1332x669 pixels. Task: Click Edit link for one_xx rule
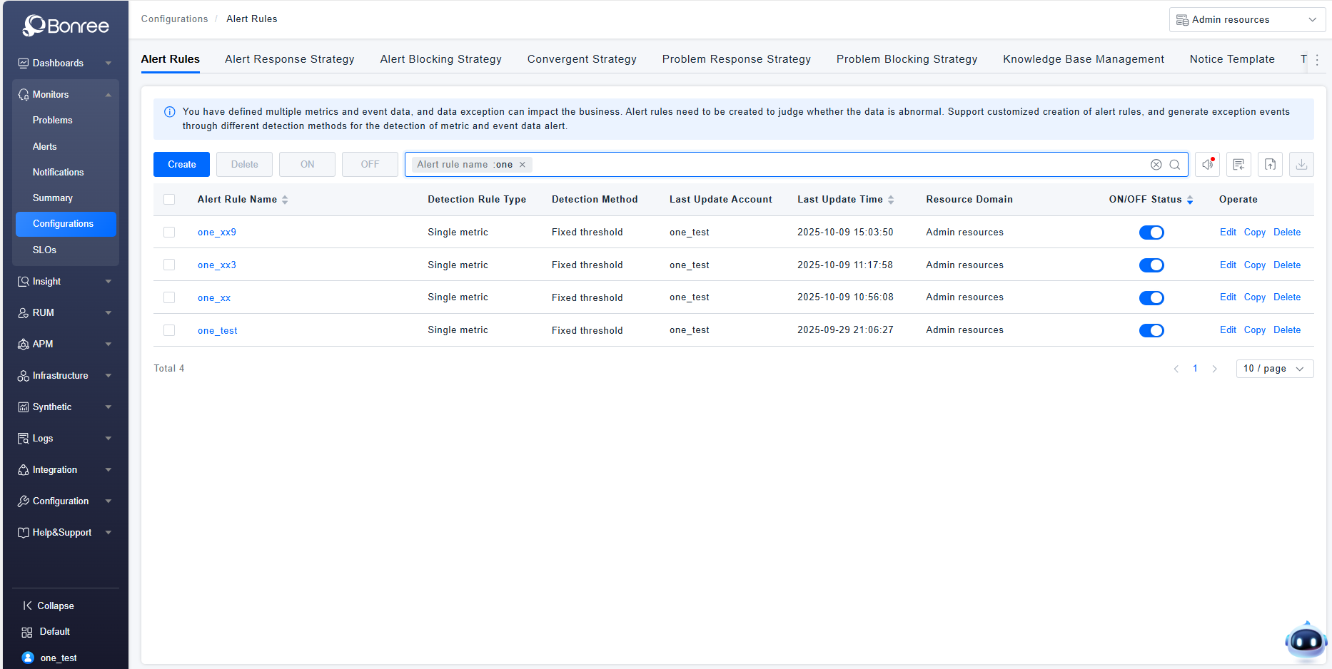[x=1227, y=297]
